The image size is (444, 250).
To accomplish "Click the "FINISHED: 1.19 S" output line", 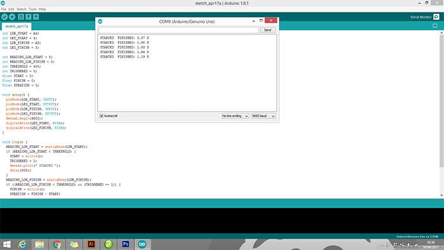I will tap(133, 57).
